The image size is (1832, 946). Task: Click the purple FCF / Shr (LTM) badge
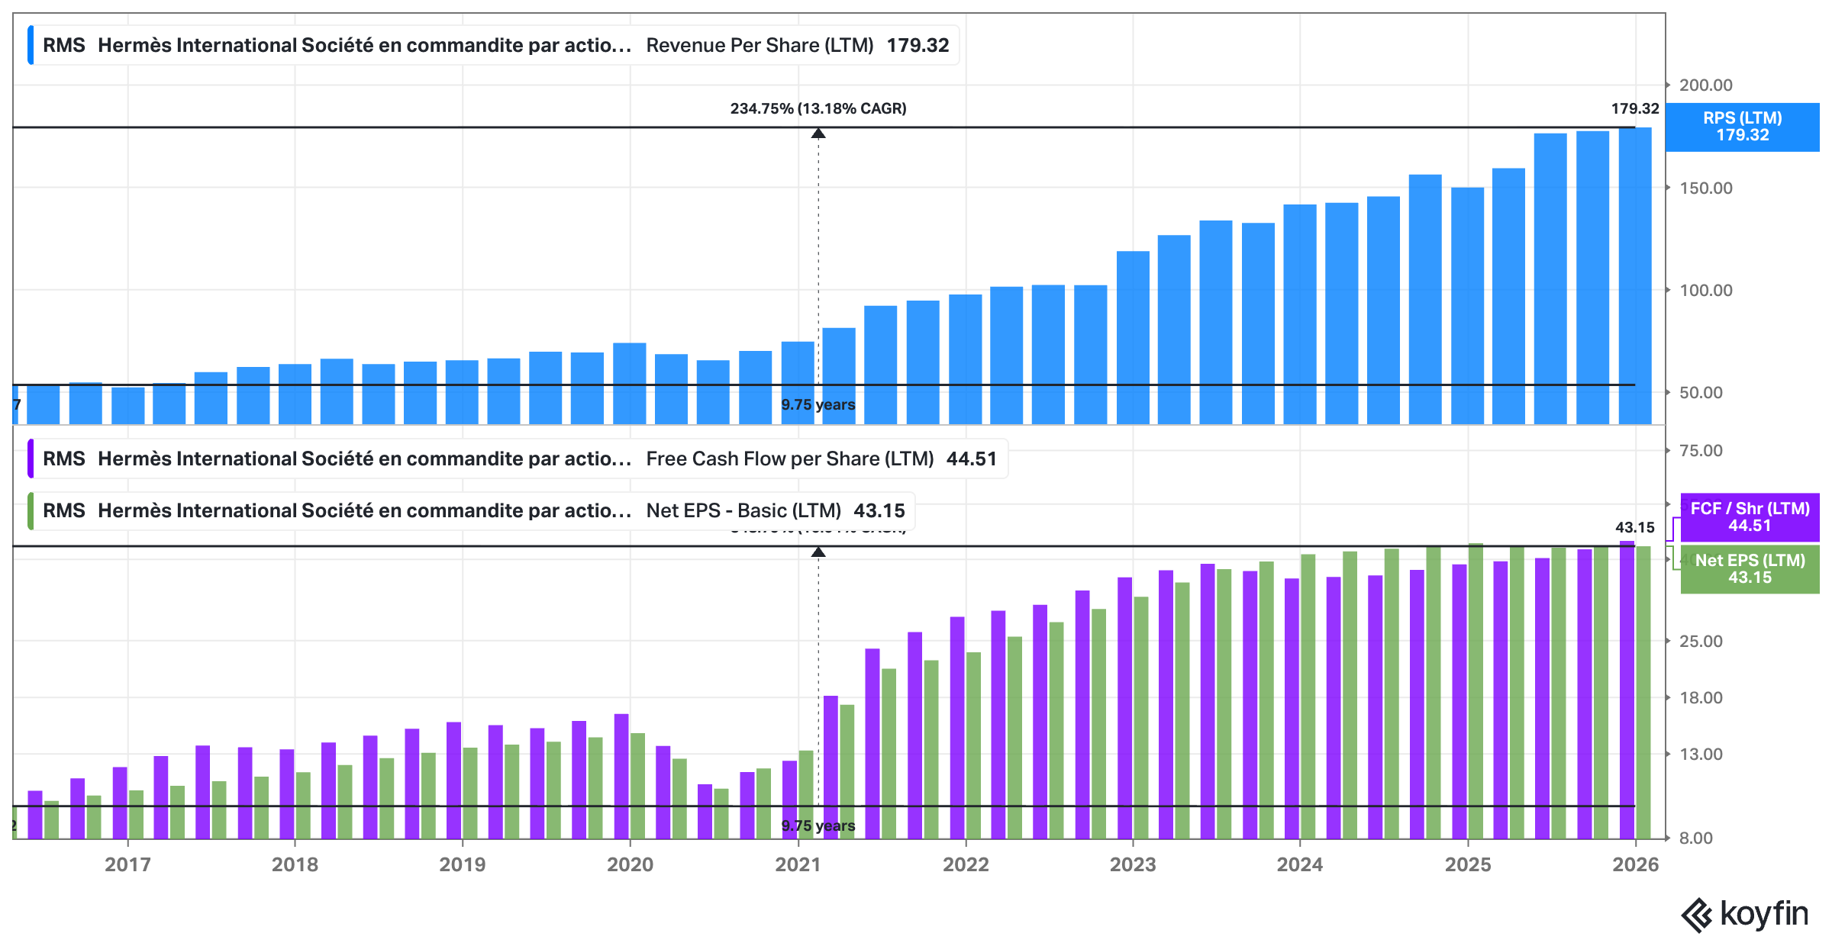tap(1750, 517)
